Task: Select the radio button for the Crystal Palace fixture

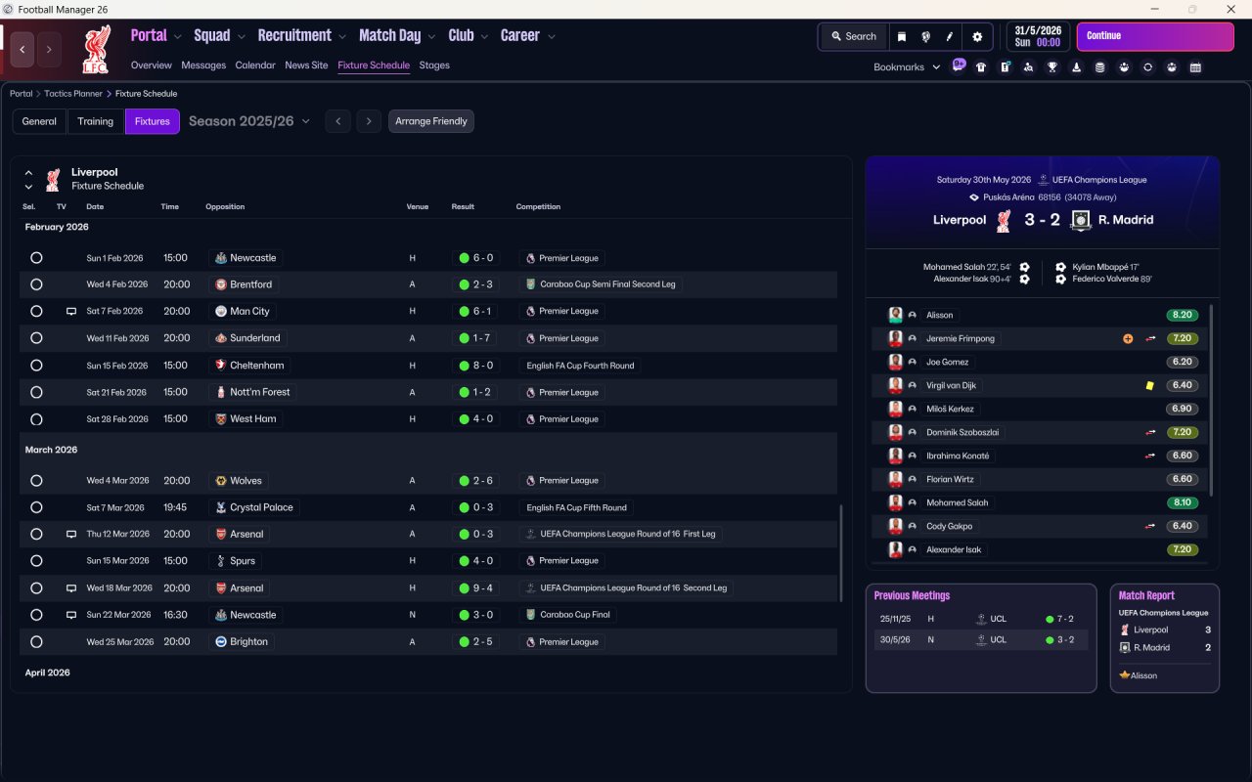Action: [36, 507]
